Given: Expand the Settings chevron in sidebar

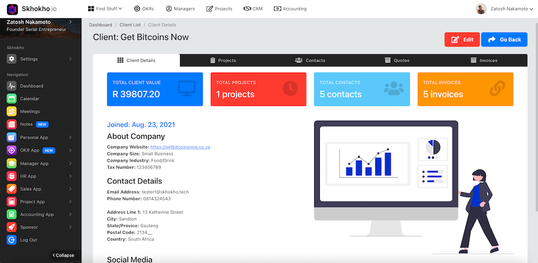Looking at the screenshot, I should click(70, 59).
